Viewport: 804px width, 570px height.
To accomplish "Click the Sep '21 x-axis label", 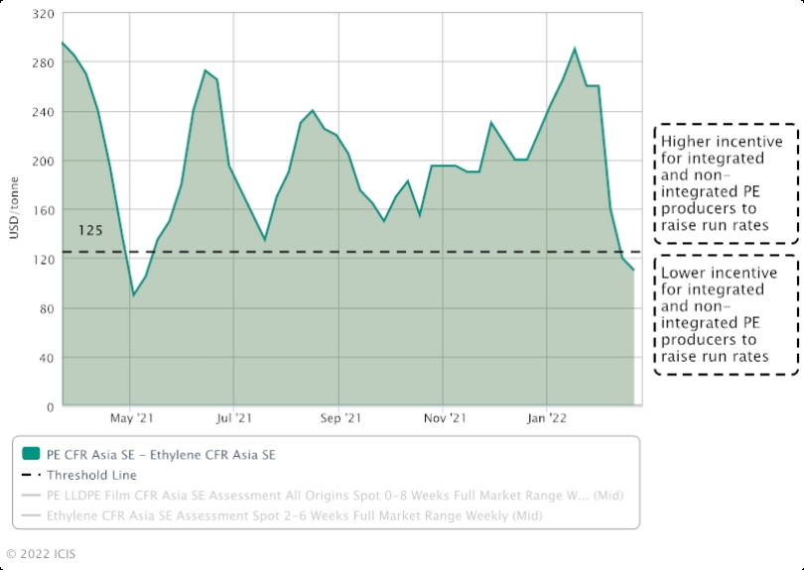I will point(340,418).
